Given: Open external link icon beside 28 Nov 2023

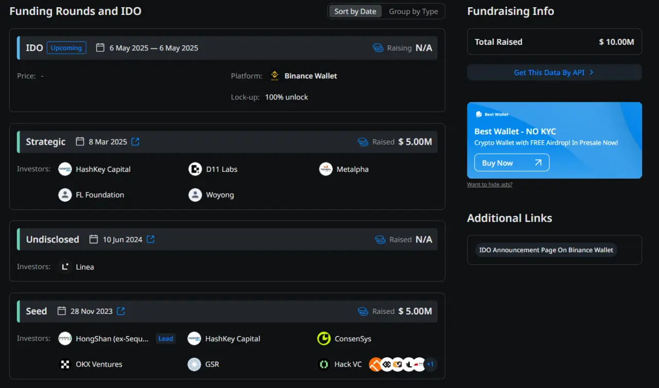Looking at the screenshot, I should click(121, 311).
